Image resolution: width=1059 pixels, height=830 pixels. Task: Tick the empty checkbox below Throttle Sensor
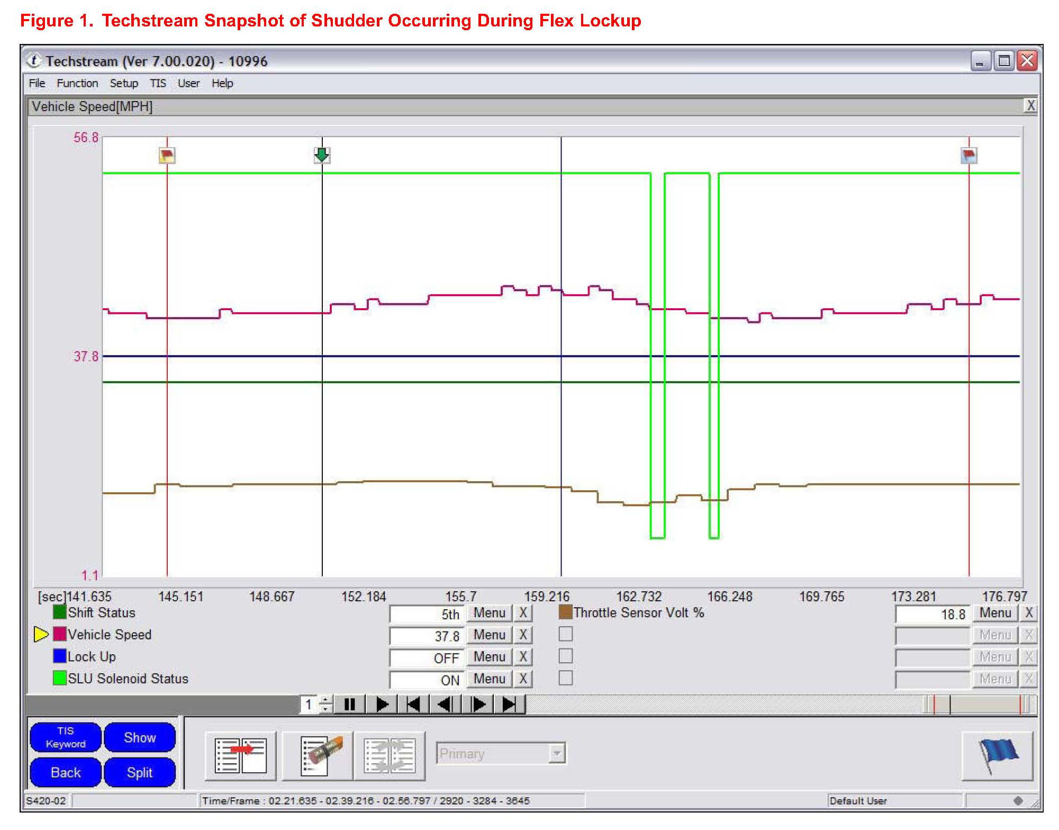pos(566,634)
